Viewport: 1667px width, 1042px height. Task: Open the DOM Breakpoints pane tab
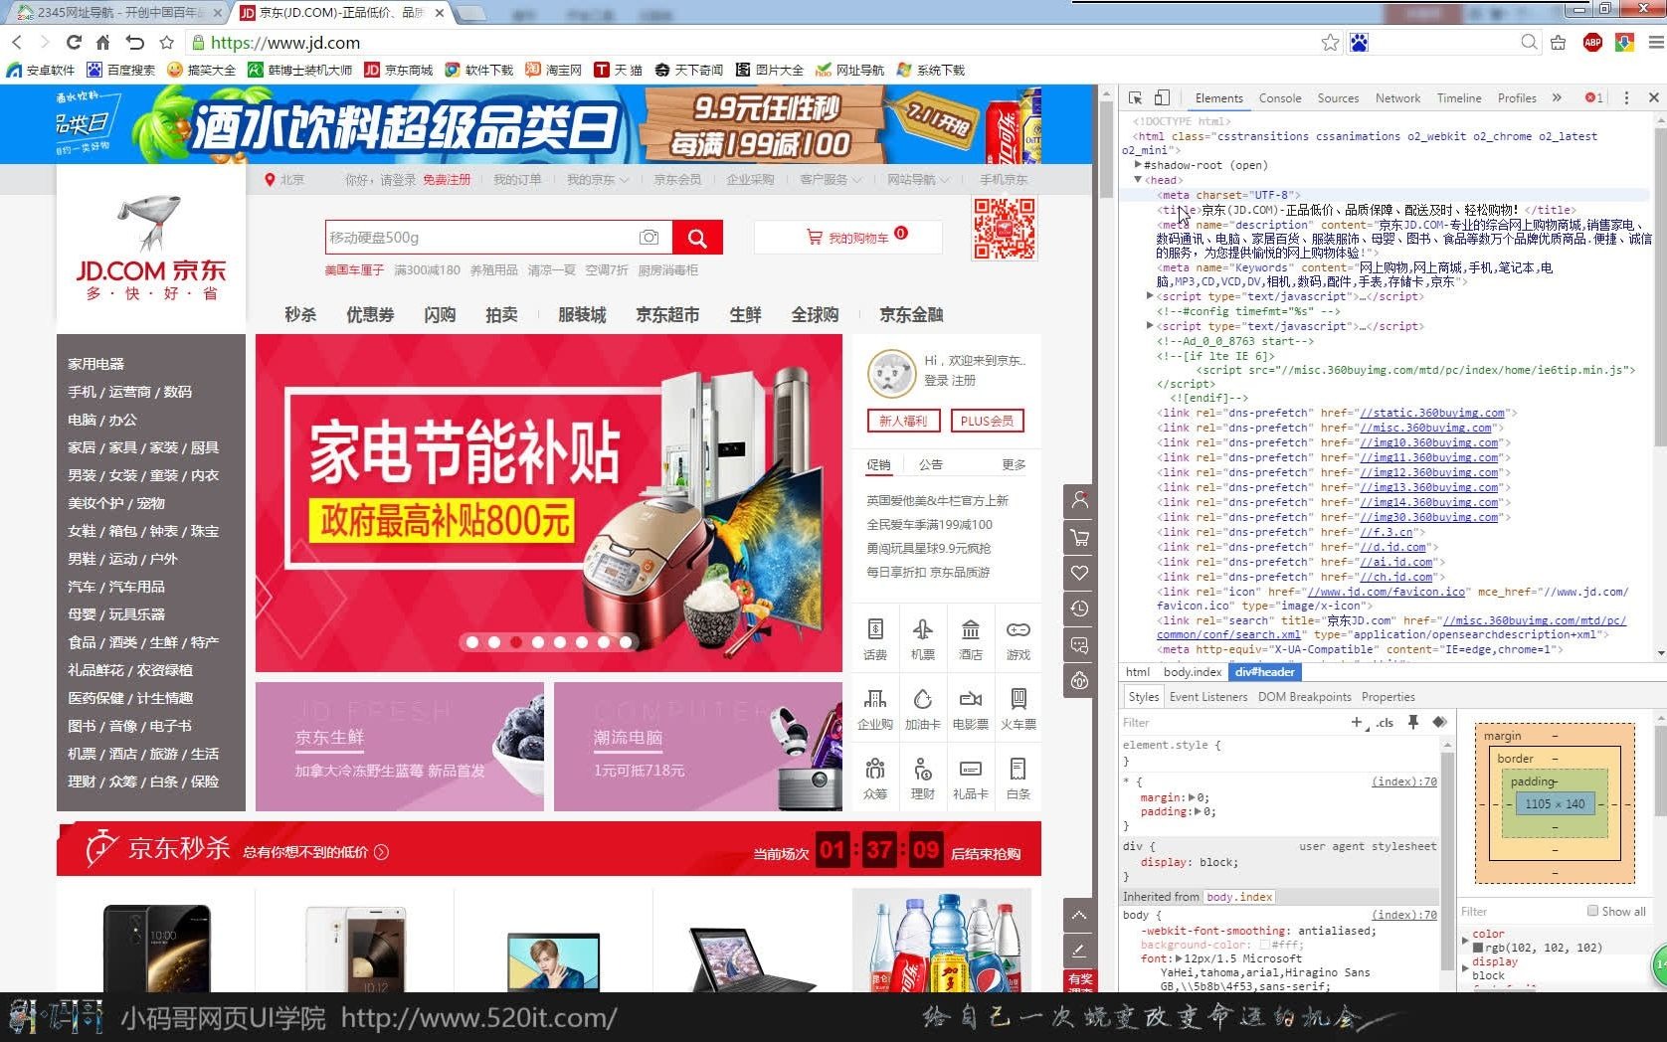coord(1304,697)
